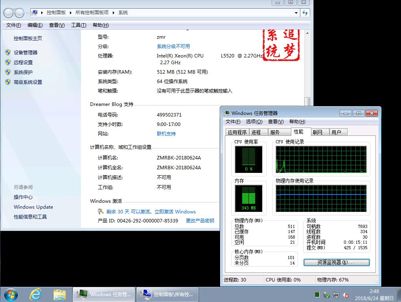This screenshot has height=302, width=401.
Task: Click 更改产品密钥 link
Action: point(200,221)
